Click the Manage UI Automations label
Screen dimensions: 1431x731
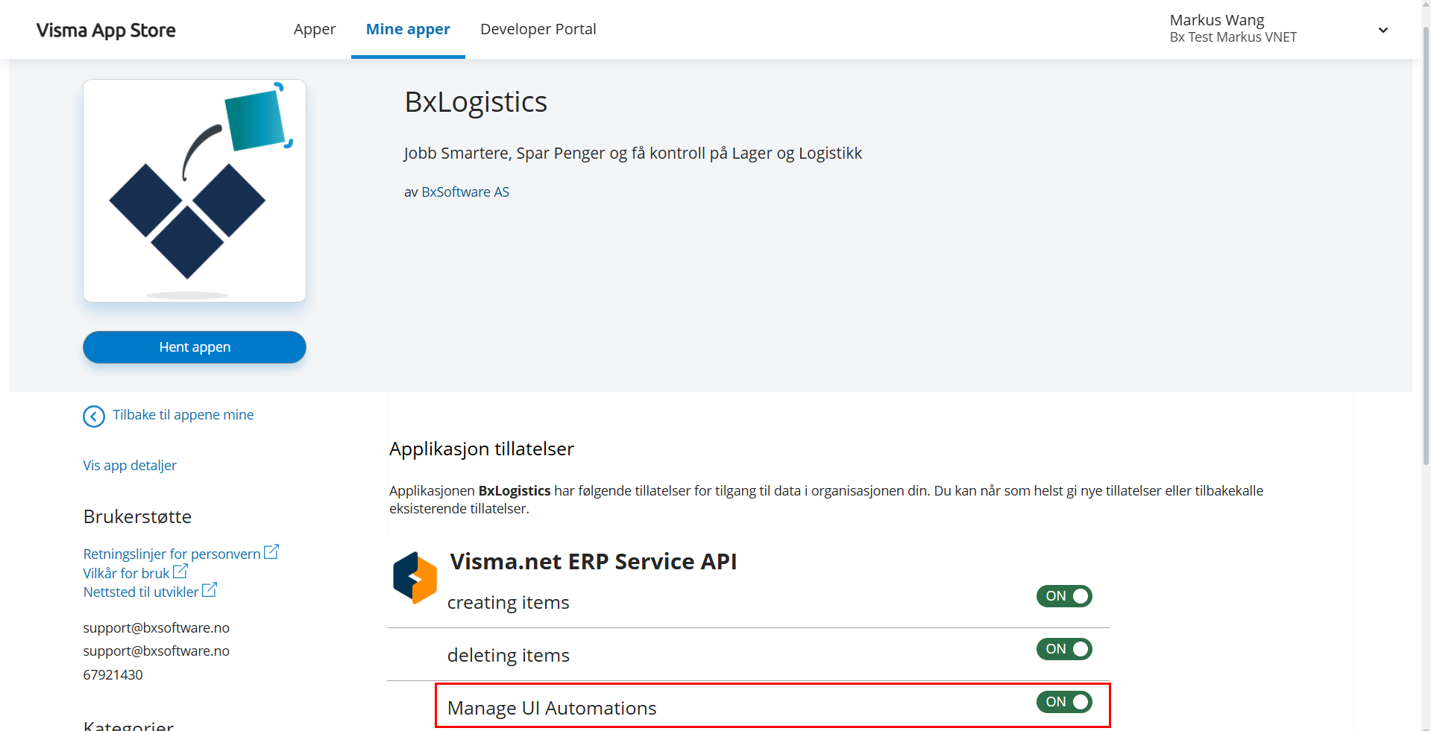point(552,709)
